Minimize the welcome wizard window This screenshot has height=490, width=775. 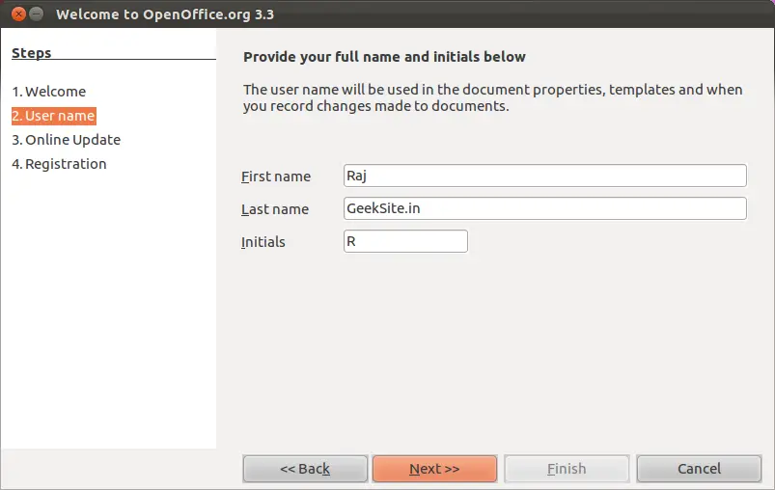point(36,14)
